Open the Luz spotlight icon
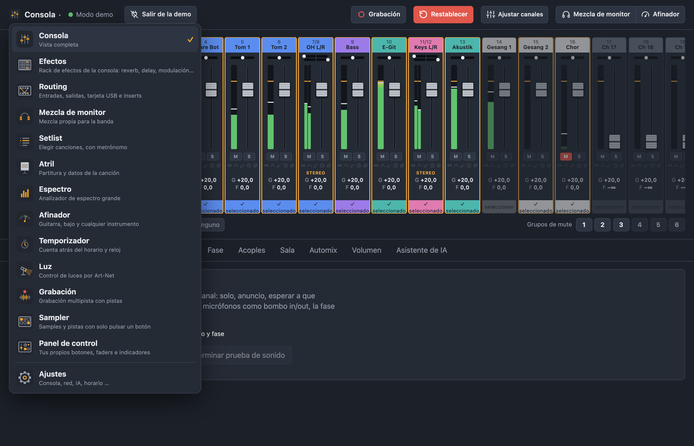Viewport: 694px width, 446px height. 25,271
